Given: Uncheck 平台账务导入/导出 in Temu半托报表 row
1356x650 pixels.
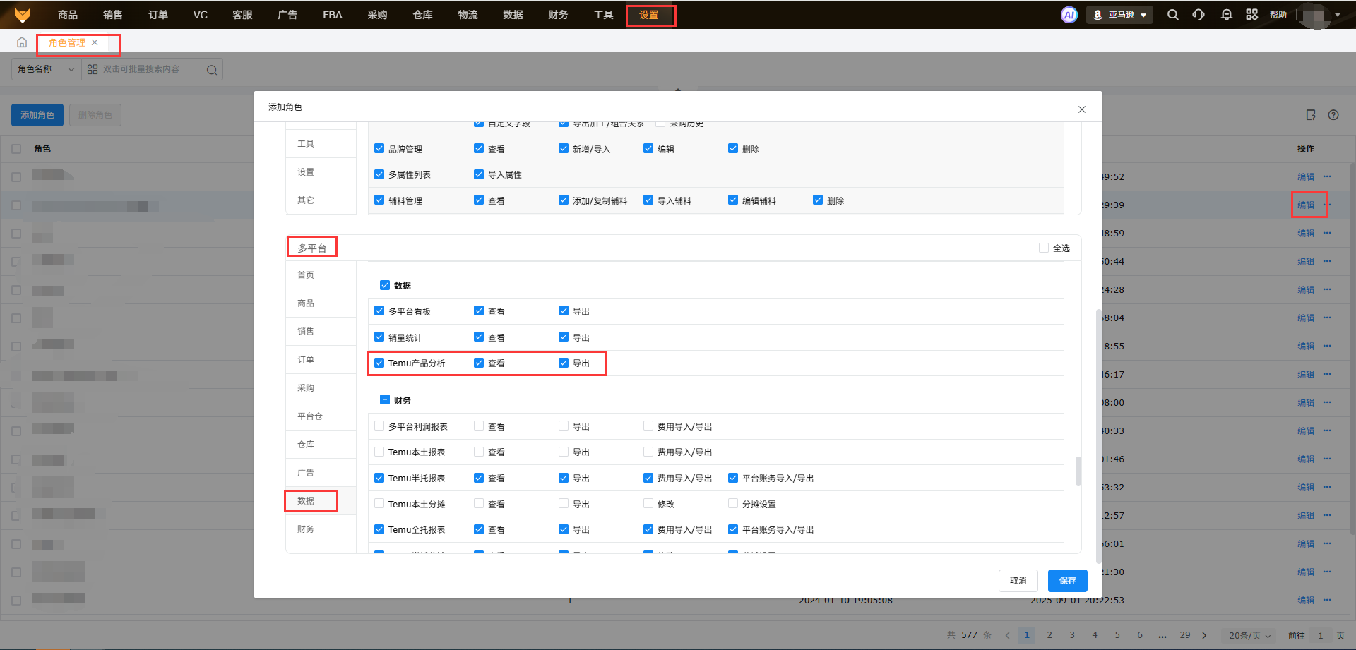Looking at the screenshot, I should (733, 478).
